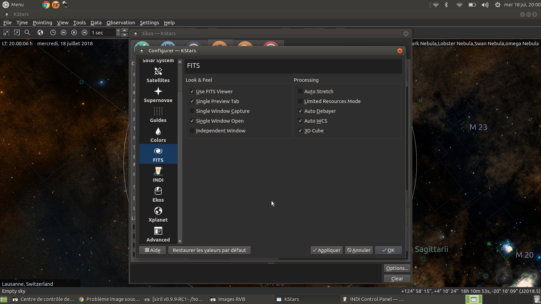Switch to INDI Control Panel taskbar window
Viewport: 541px width, 304px height.
click(374, 299)
